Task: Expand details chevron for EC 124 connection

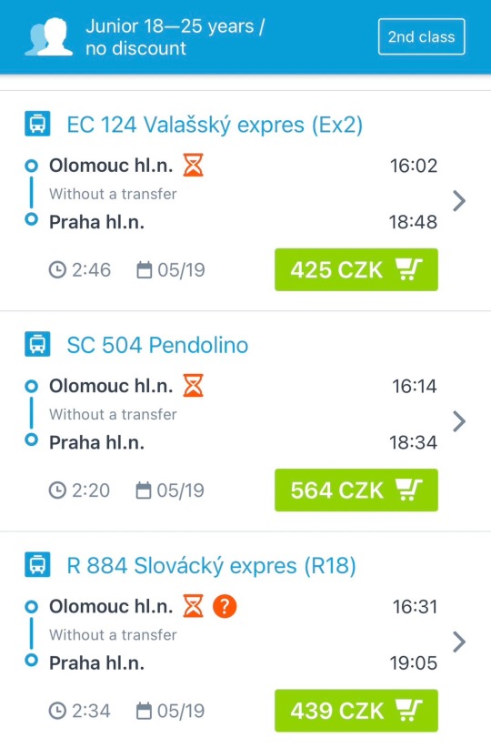Action: [x=459, y=201]
